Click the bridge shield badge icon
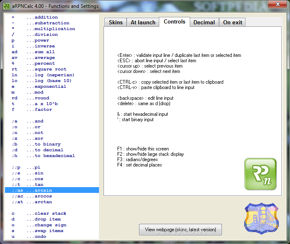This screenshot has height=244, width=290. coord(262,218)
